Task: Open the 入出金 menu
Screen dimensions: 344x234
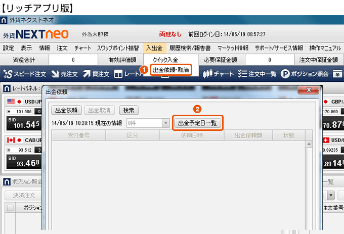Action: [154, 48]
